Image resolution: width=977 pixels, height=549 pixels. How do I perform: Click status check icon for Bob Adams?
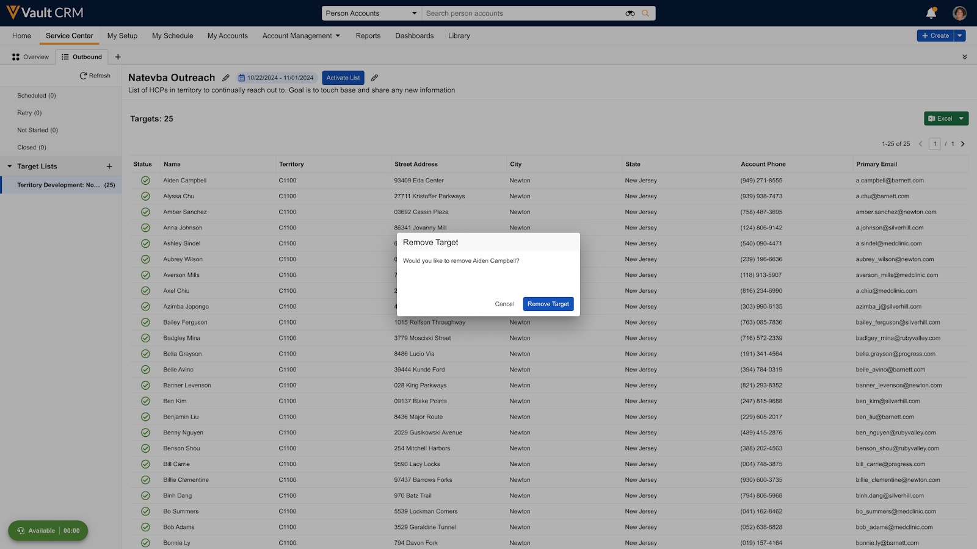pyautogui.click(x=145, y=527)
